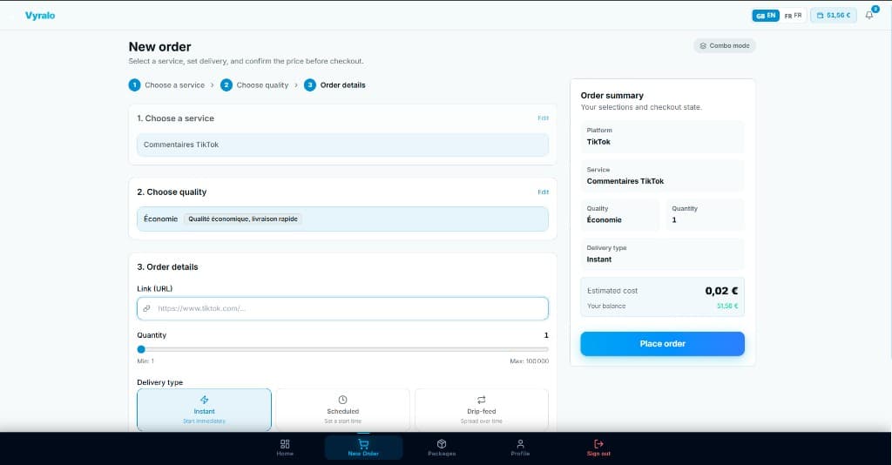This screenshot has width=892, height=465.
Task: Click the Vyralo logo
Action: [x=40, y=16]
